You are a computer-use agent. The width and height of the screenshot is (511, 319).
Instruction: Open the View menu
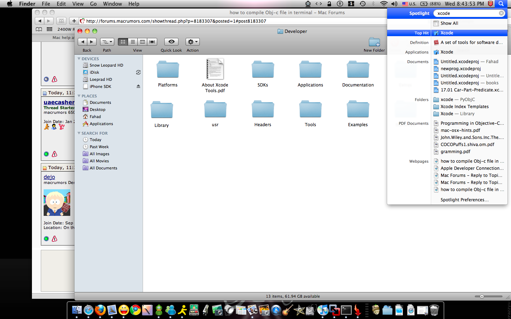[x=78, y=4]
